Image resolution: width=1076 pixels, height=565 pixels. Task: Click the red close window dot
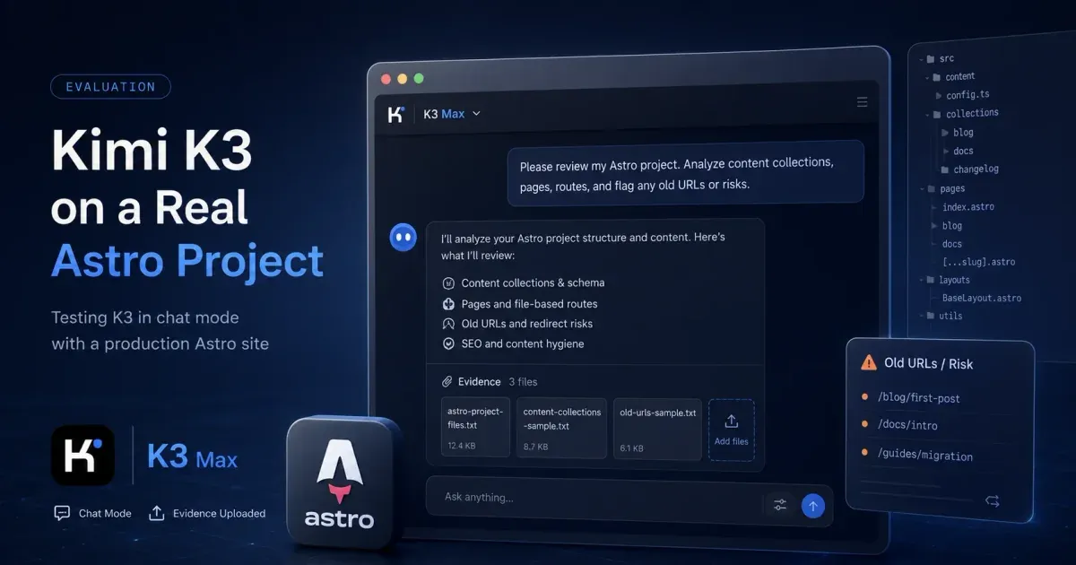(x=386, y=79)
